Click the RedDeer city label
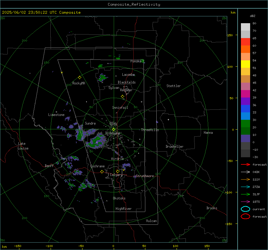The image size is (268, 250). [x=126, y=90]
